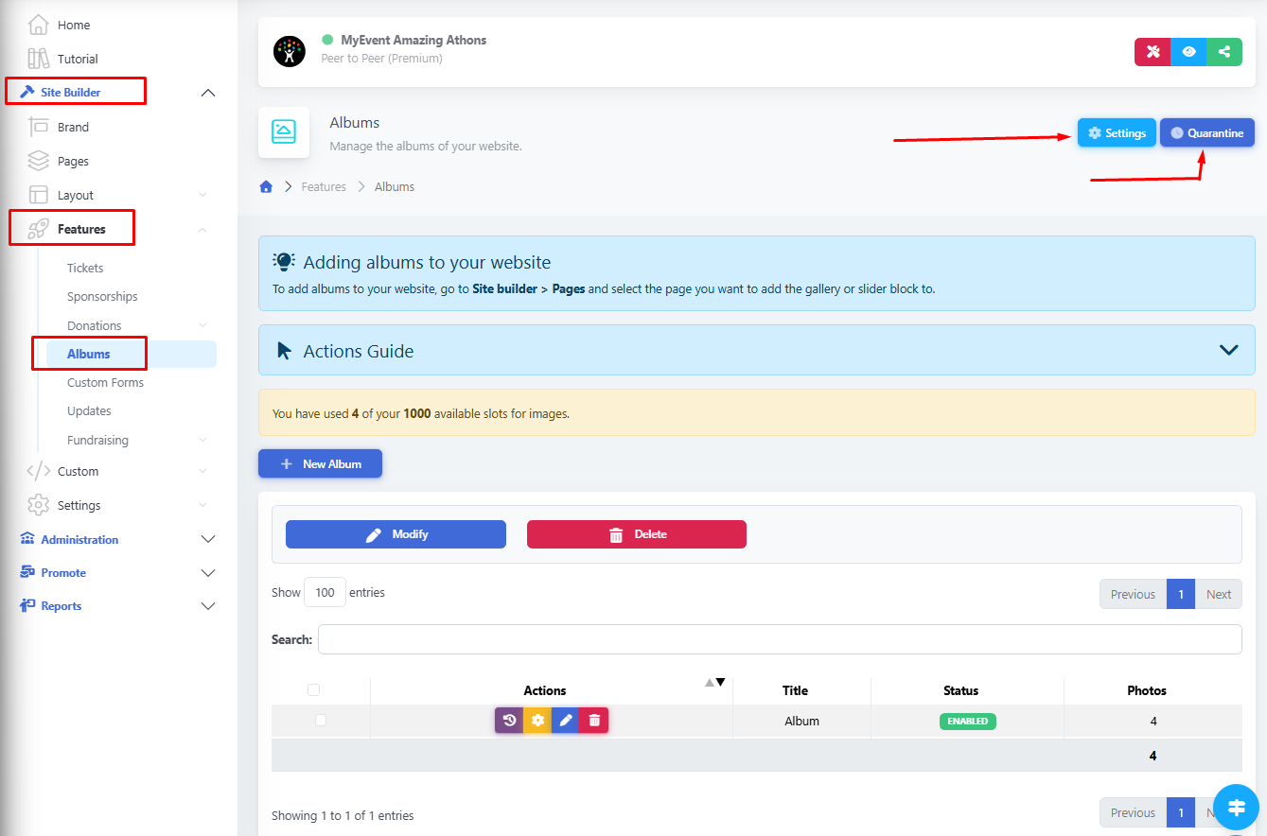Open the Pages item in sidebar

pos(73,161)
